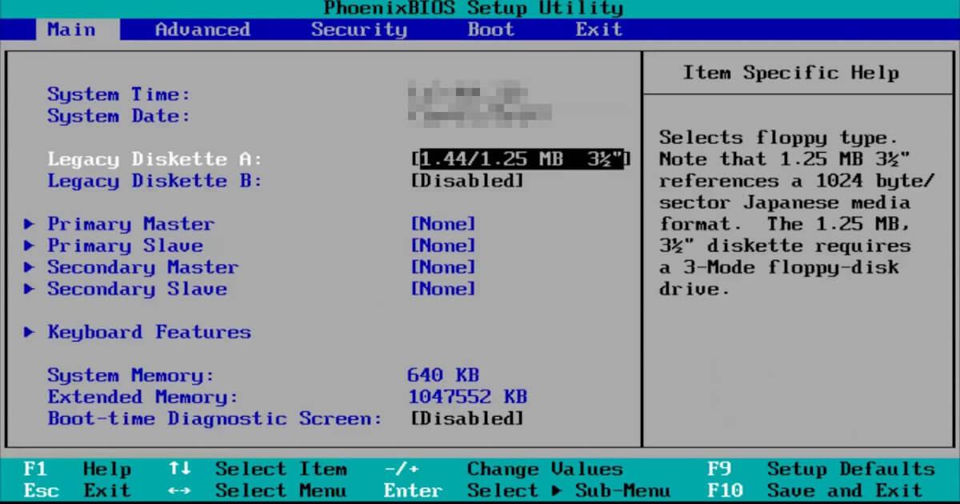Expand the Primary Master sub-menu arrow
The image size is (960, 504).
pyautogui.click(x=30, y=224)
